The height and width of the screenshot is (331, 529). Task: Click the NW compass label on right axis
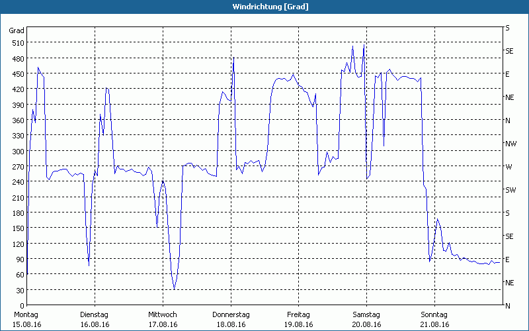tap(510, 144)
